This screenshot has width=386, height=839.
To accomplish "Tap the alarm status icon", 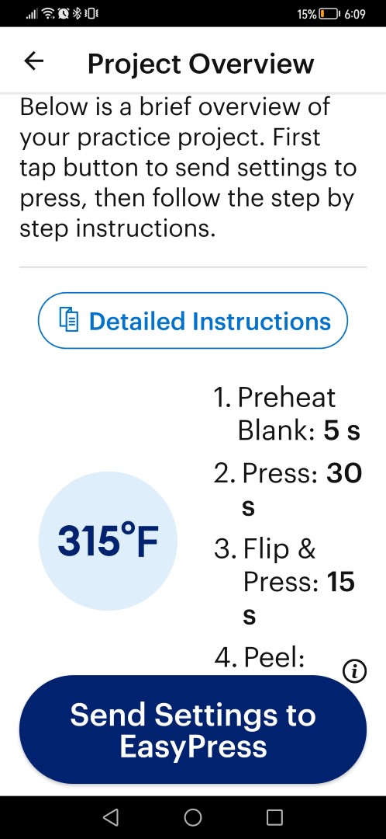I will (x=64, y=14).
